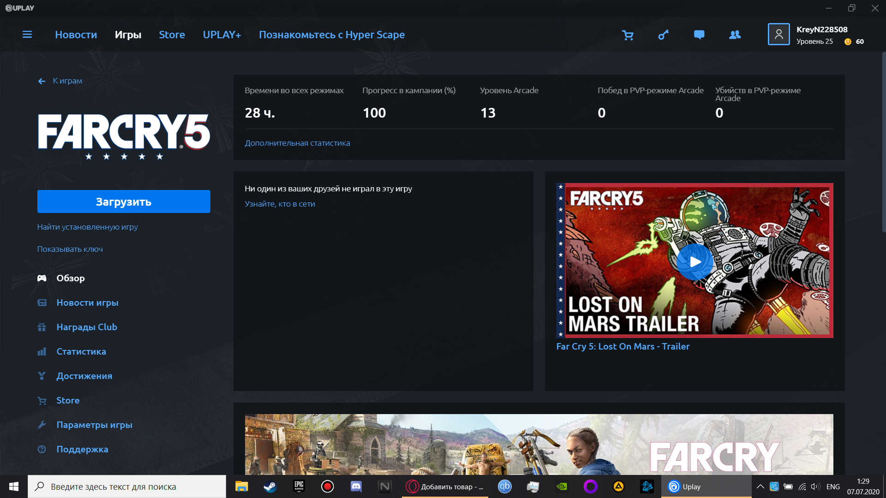
Task: Play the Lost On Mars trailer video
Action: tap(695, 261)
